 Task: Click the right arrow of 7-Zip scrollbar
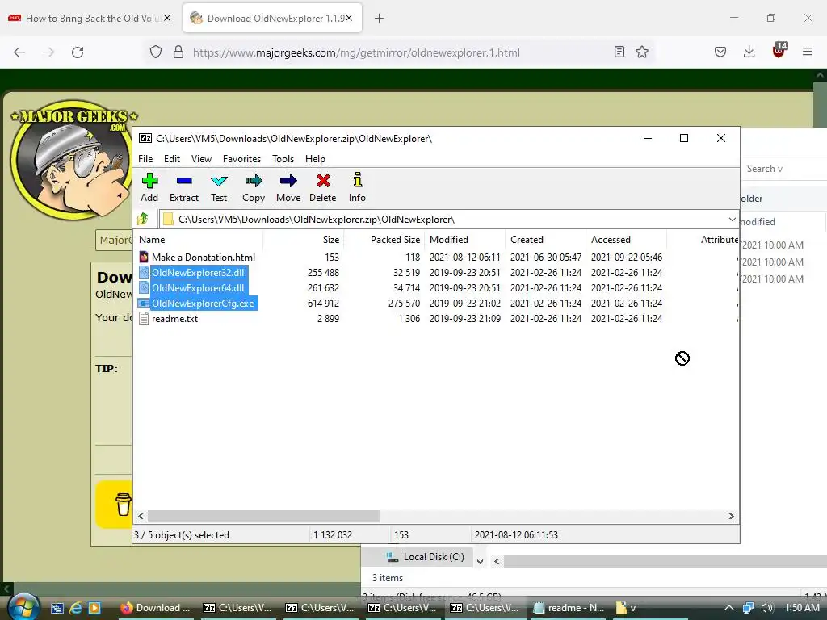coord(731,516)
